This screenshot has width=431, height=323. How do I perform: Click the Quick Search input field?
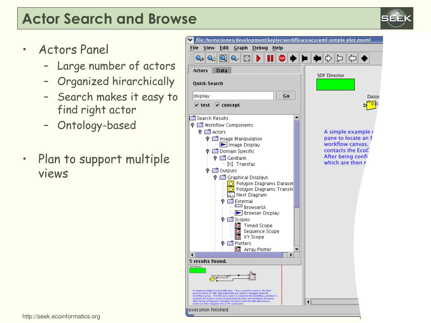[x=233, y=96]
